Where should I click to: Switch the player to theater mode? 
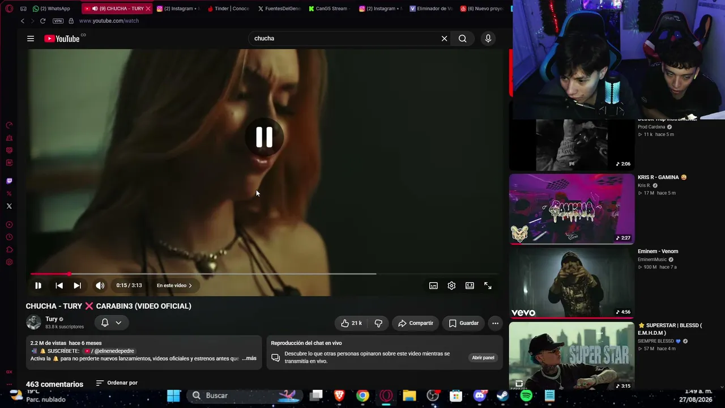(x=470, y=286)
